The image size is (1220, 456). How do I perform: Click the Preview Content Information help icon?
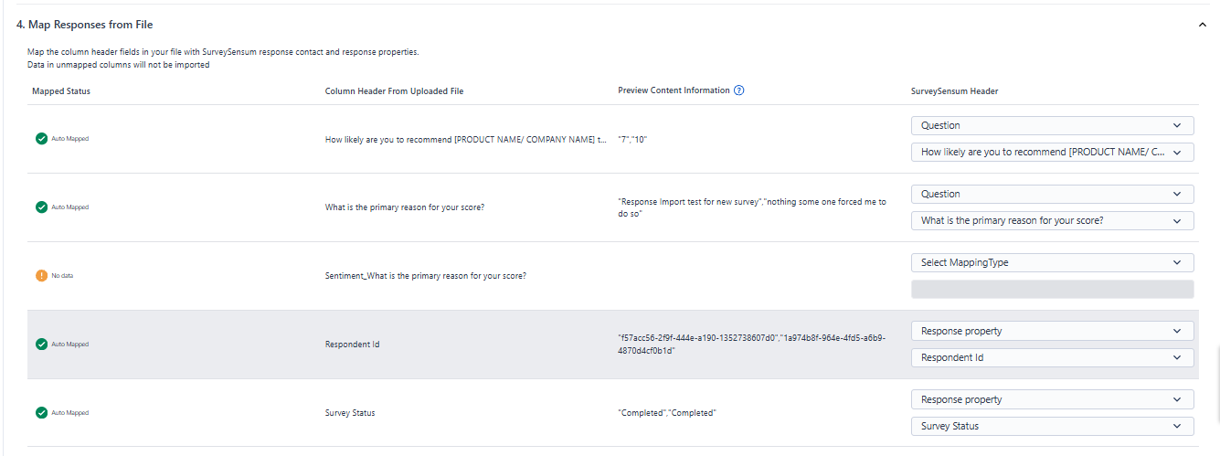coord(739,90)
